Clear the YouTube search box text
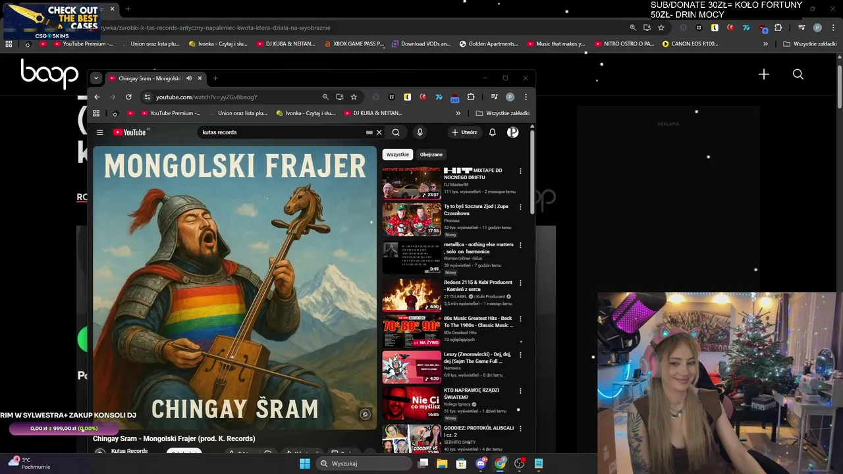The image size is (843, 474). [379, 132]
